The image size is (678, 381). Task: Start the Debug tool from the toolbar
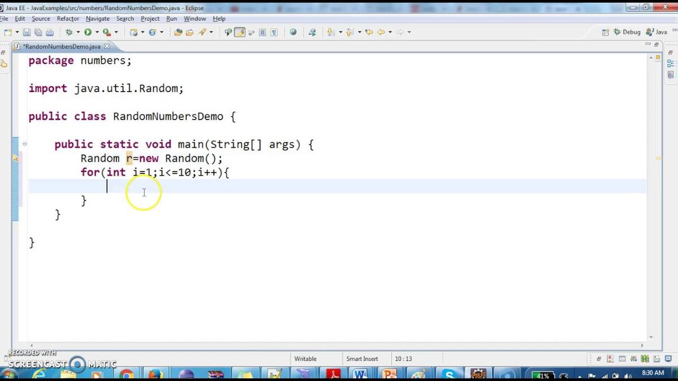pyautogui.click(x=68, y=32)
